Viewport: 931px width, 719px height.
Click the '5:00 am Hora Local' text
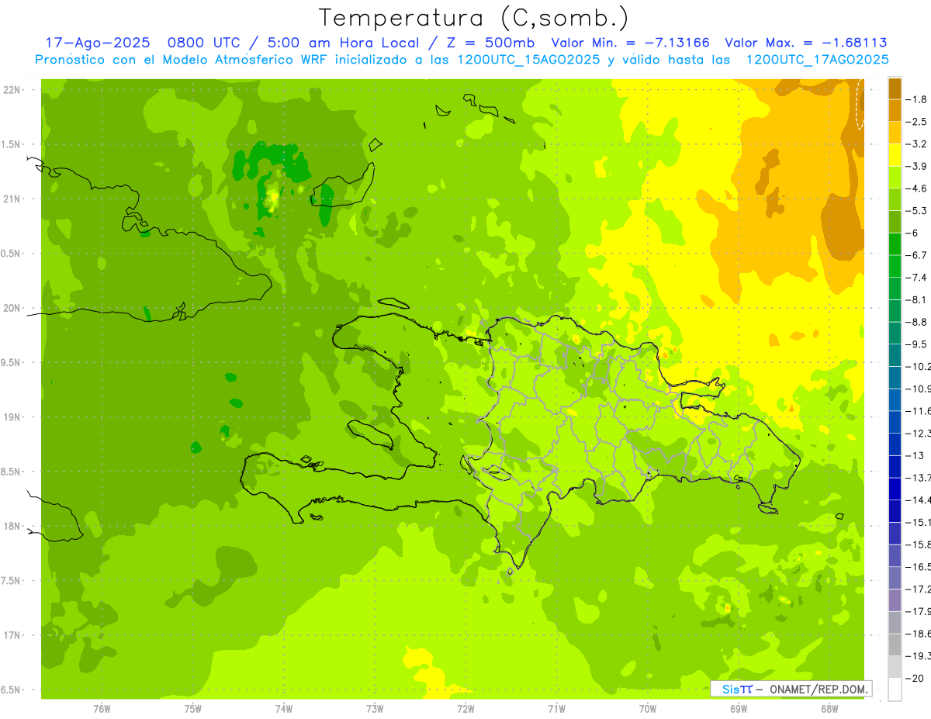point(341,43)
